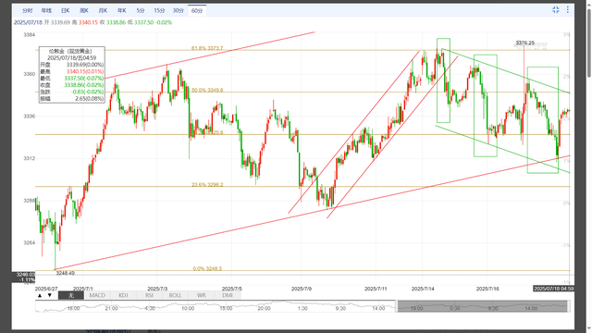Image resolution: width=592 pixels, height=333 pixels.
Task: Switch to the 30分 interval tab
Action: coord(179,10)
